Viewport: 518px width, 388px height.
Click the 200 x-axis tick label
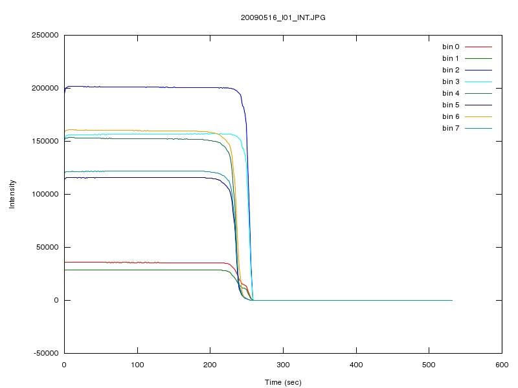tap(210, 365)
